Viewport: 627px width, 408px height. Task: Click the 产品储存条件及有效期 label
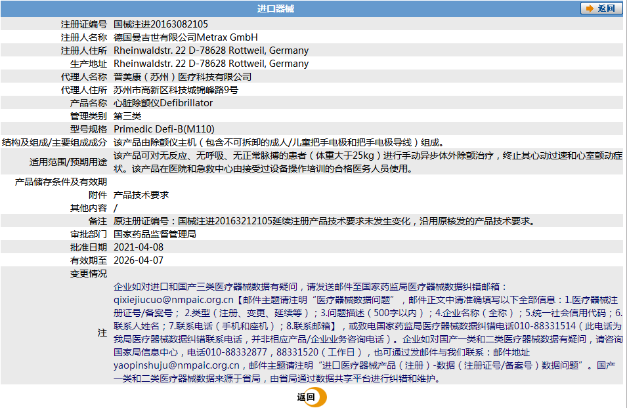click(x=61, y=182)
